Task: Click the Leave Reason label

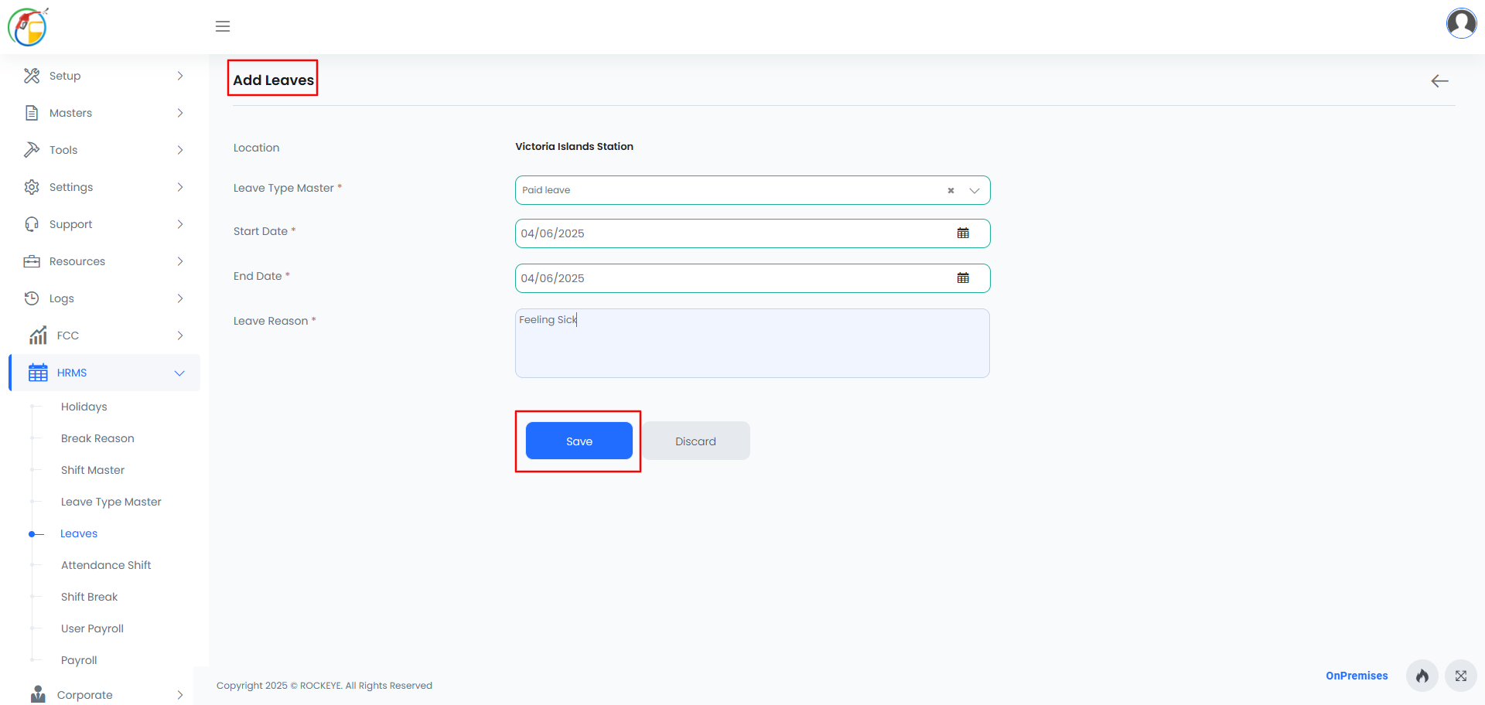Action: (275, 321)
